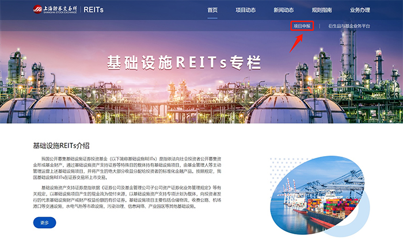The image size is (403, 243).
Task: Click the REITs title beside the logo
Action: (93, 10)
